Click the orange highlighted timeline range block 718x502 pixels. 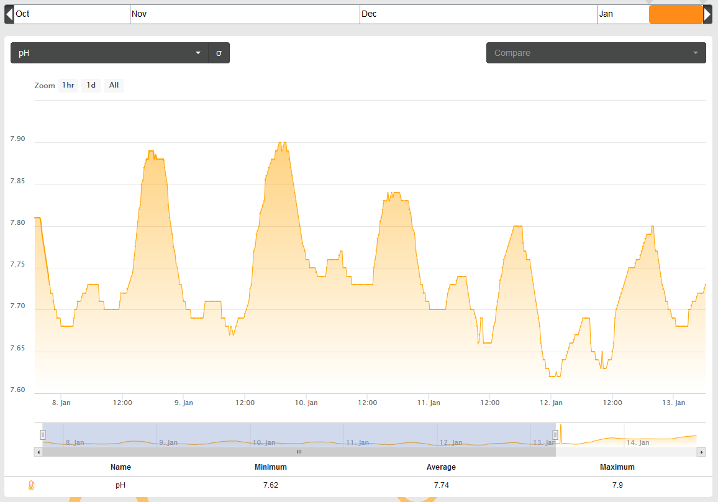pos(676,14)
